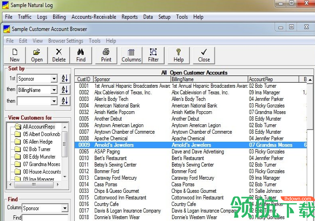Open the File menu in main window
The width and height of the screenshot is (315, 221).
pos(8,17)
